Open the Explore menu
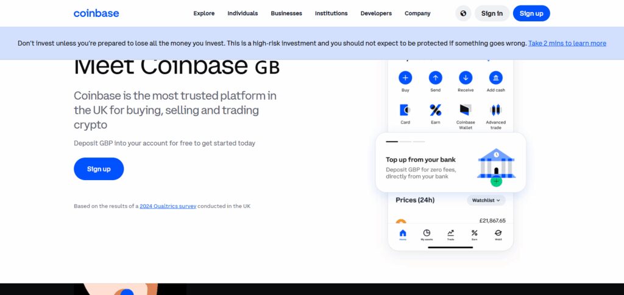 pyautogui.click(x=204, y=13)
